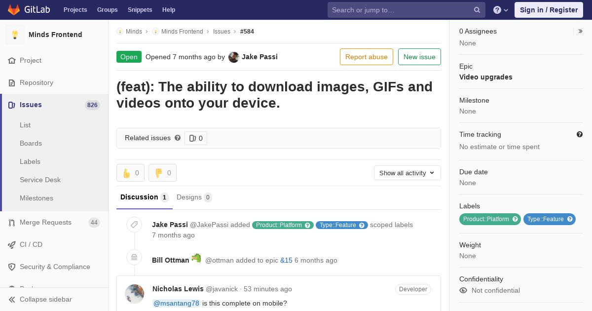
Task: Click the Time tracking help icon
Action: tap(580, 134)
